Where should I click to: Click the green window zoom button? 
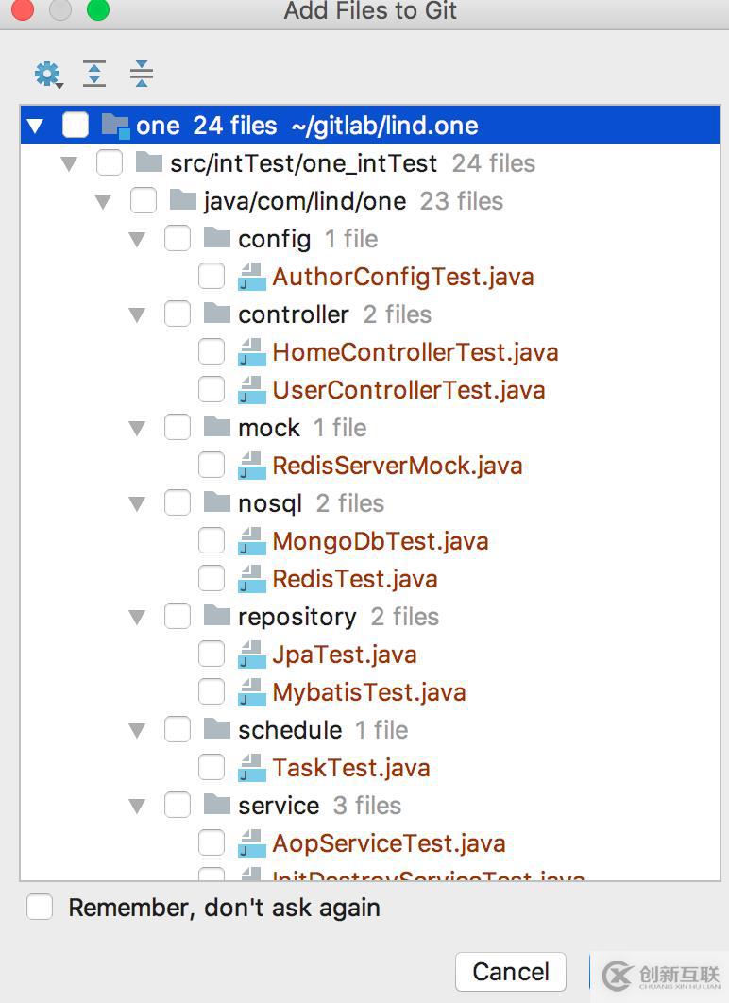coord(97,10)
